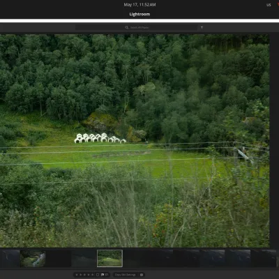
Task: Click Copy Edit Settings button
Action: tap(126, 275)
